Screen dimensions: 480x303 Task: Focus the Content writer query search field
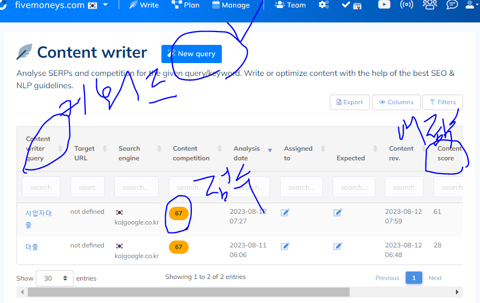pos(41,187)
